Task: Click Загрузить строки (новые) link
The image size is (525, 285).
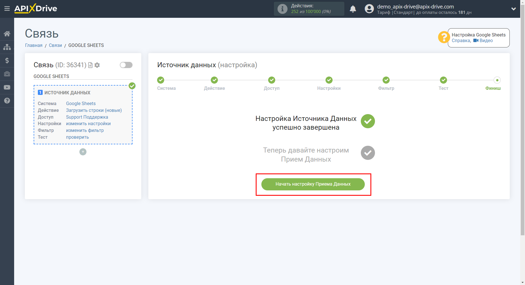Action: [x=94, y=110]
